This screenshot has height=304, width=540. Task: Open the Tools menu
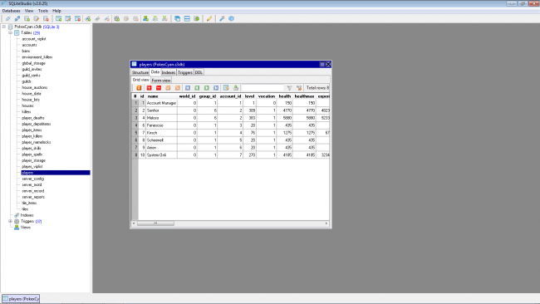coord(43,11)
